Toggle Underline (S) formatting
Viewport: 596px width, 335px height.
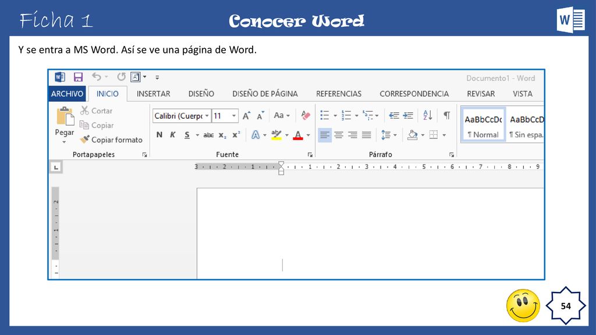[x=187, y=135]
